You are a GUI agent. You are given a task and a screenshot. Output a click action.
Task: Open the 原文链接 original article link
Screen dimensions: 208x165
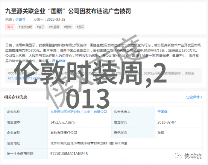pos(59,61)
